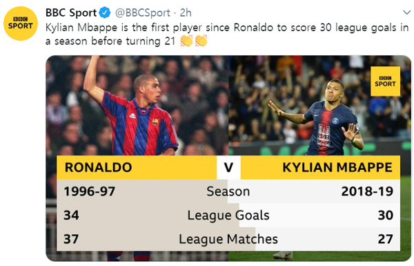Click the BBC Sport logo on image
Screen dimensions: 414x266
pos(385,81)
